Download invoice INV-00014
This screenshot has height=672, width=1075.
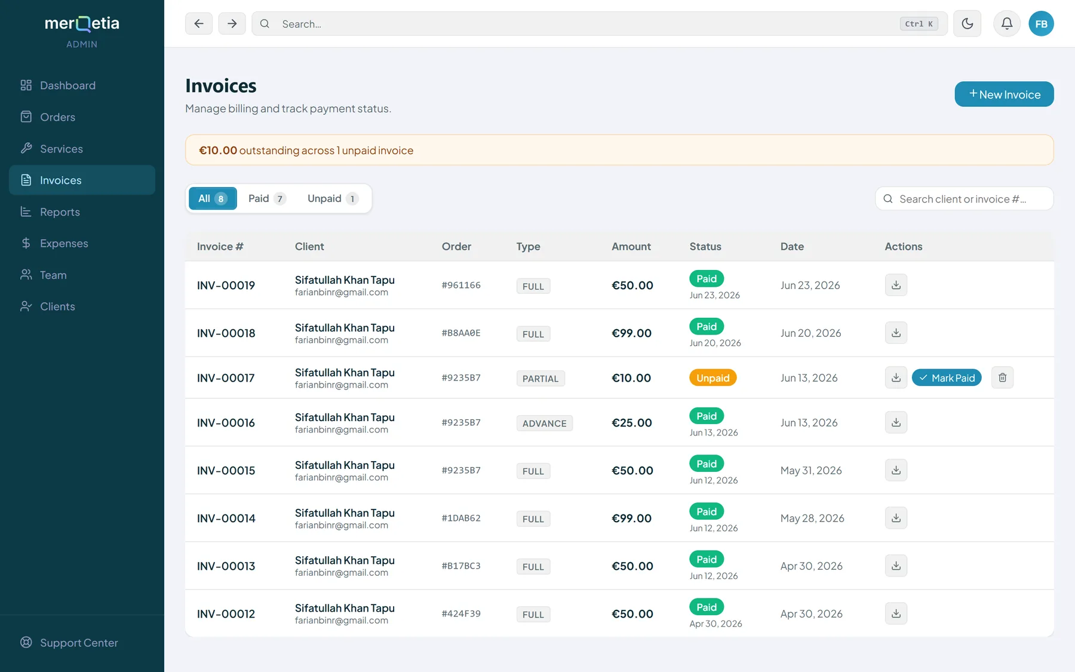point(896,518)
